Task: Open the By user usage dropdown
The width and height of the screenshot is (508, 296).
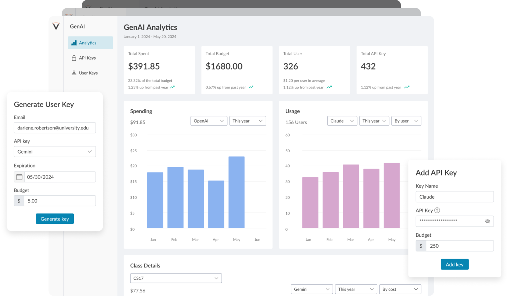Action: [x=406, y=121]
